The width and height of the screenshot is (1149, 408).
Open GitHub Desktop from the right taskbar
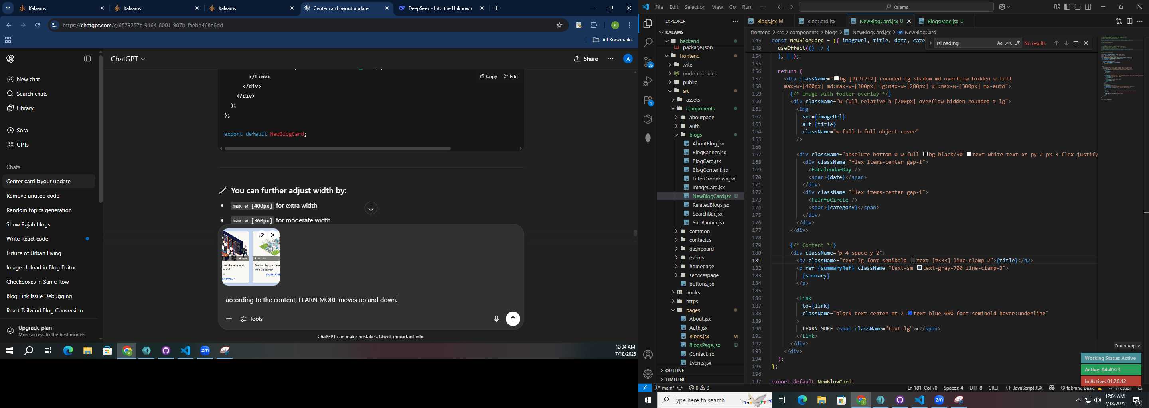pos(900,400)
